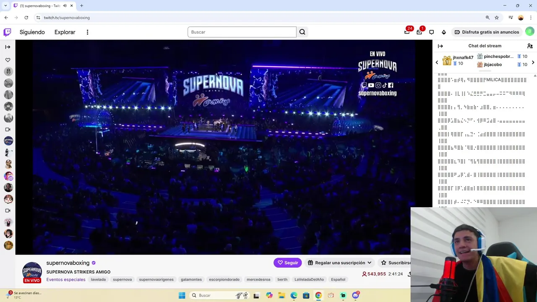Click jhxnafk47 in gift leaderboard

coord(463,57)
